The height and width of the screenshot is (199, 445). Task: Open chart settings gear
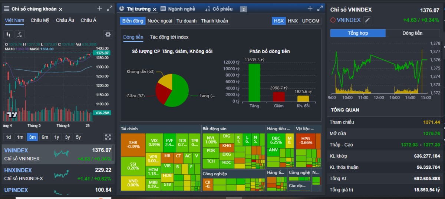(108, 34)
